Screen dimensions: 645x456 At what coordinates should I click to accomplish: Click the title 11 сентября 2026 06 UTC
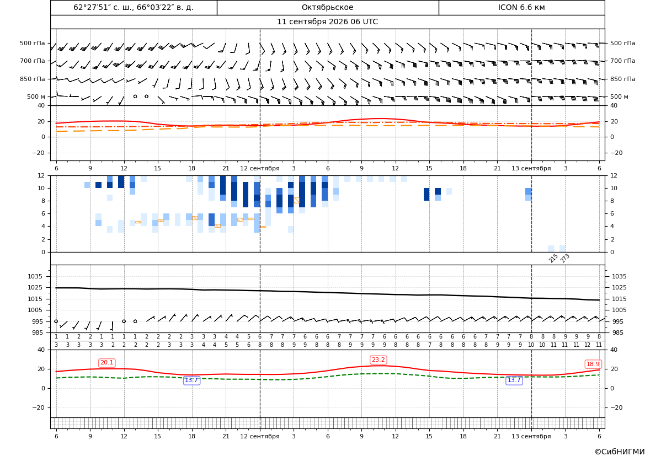coord(327,22)
